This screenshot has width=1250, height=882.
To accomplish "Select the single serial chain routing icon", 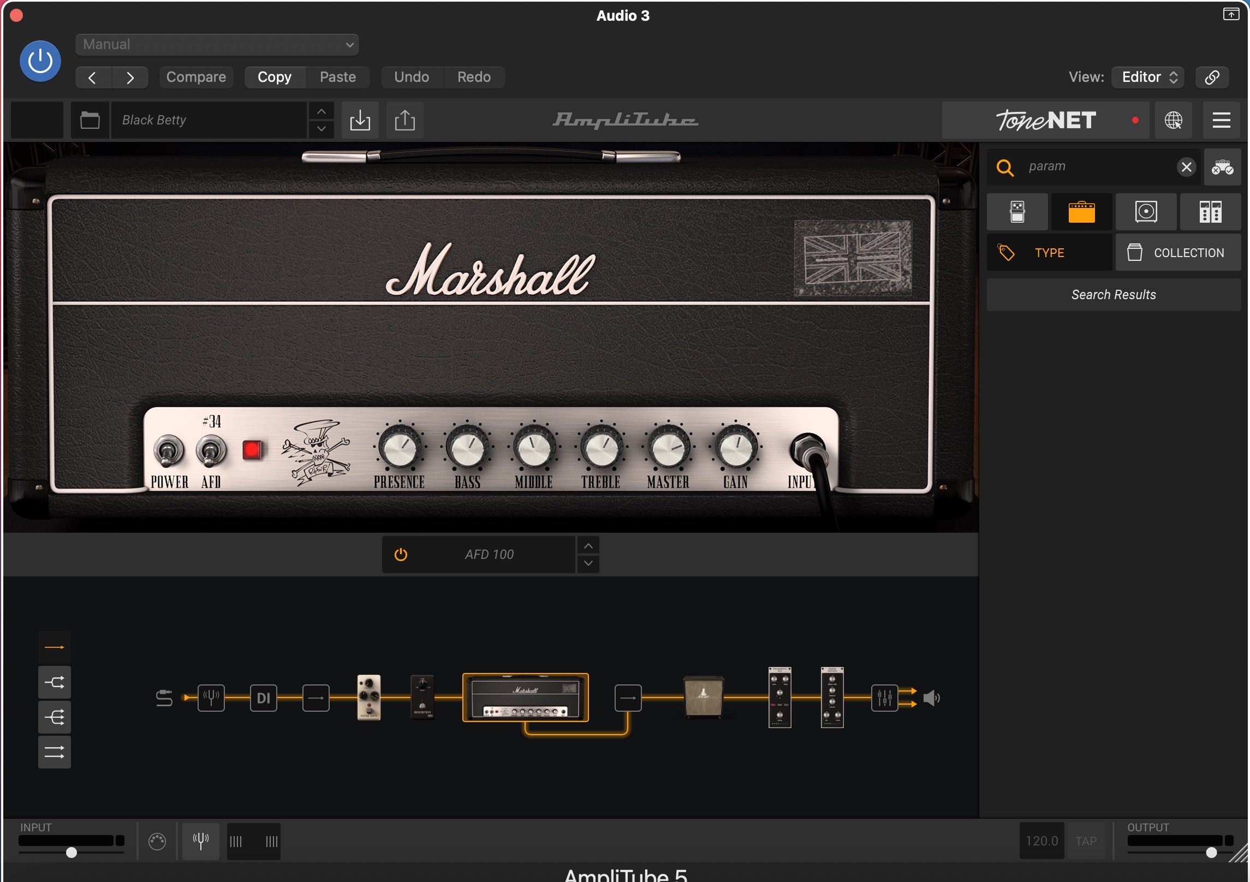I will 55,647.
